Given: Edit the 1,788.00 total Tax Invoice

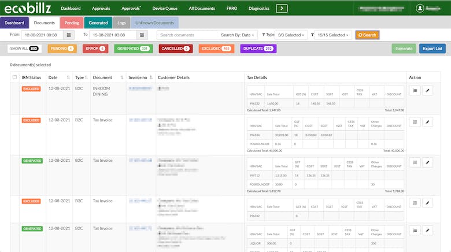Looking at the screenshot, I should [427, 162].
